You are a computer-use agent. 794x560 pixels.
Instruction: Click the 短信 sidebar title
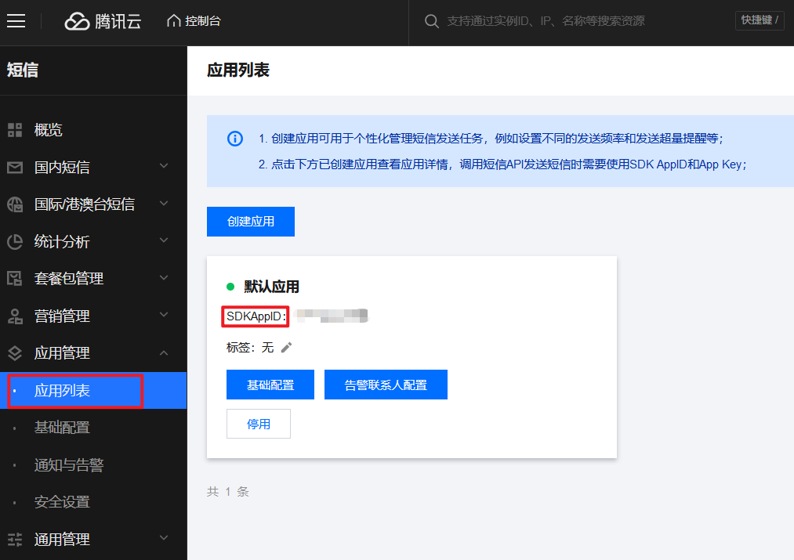click(22, 70)
